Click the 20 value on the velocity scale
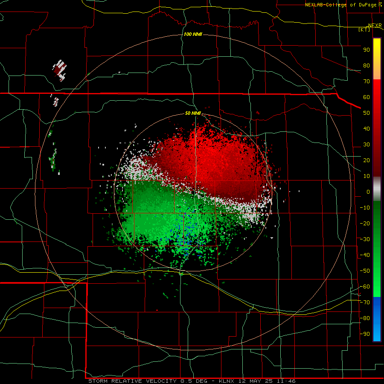This screenshot has width=384, height=384. click(367, 160)
